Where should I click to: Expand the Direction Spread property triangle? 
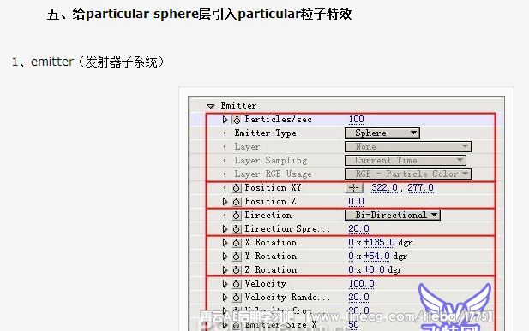(225, 229)
